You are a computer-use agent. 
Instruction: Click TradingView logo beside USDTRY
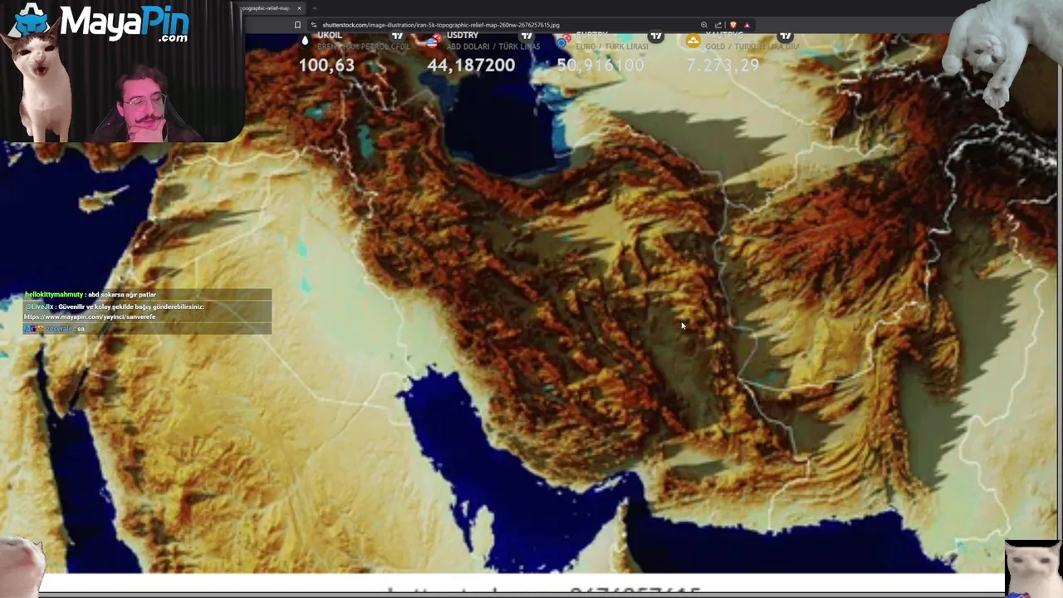pyautogui.click(x=527, y=36)
